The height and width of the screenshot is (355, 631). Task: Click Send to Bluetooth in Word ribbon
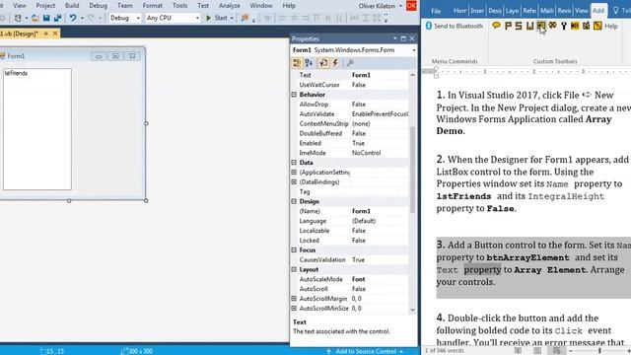pos(455,26)
